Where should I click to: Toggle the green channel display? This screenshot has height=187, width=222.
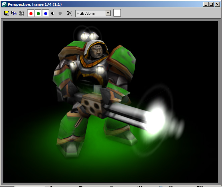tap(38, 13)
